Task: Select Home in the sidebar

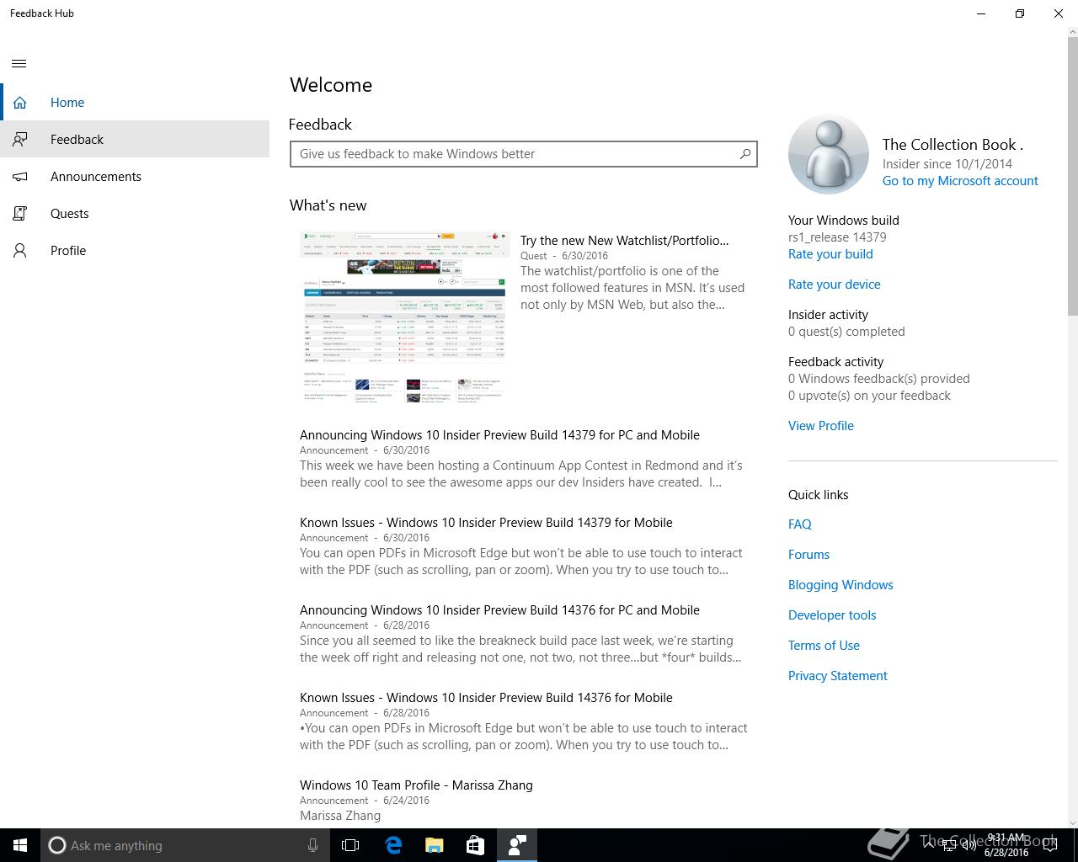Action: (x=135, y=103)
